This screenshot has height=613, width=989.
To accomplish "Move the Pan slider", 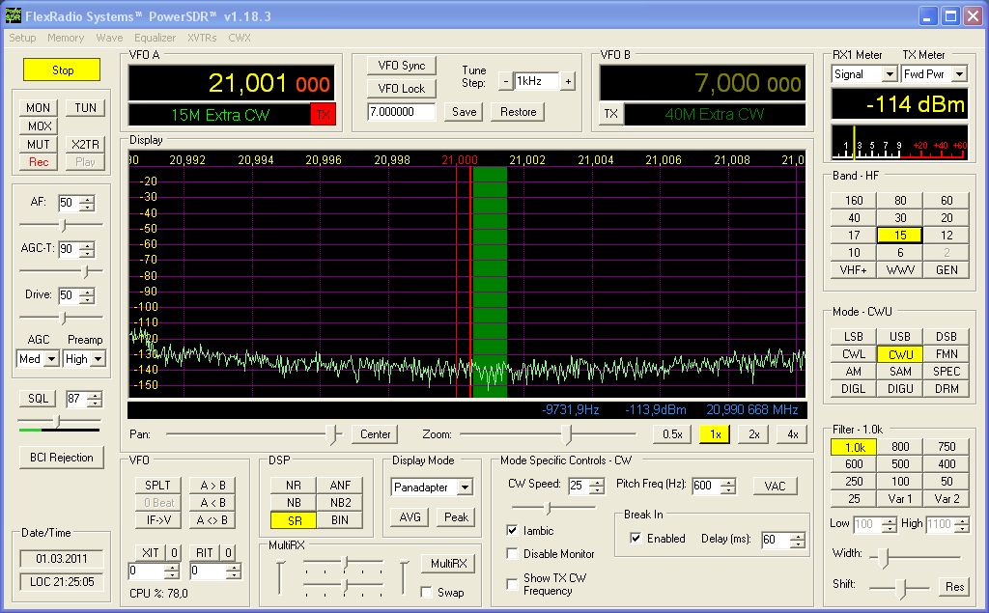I will point(333,434).
